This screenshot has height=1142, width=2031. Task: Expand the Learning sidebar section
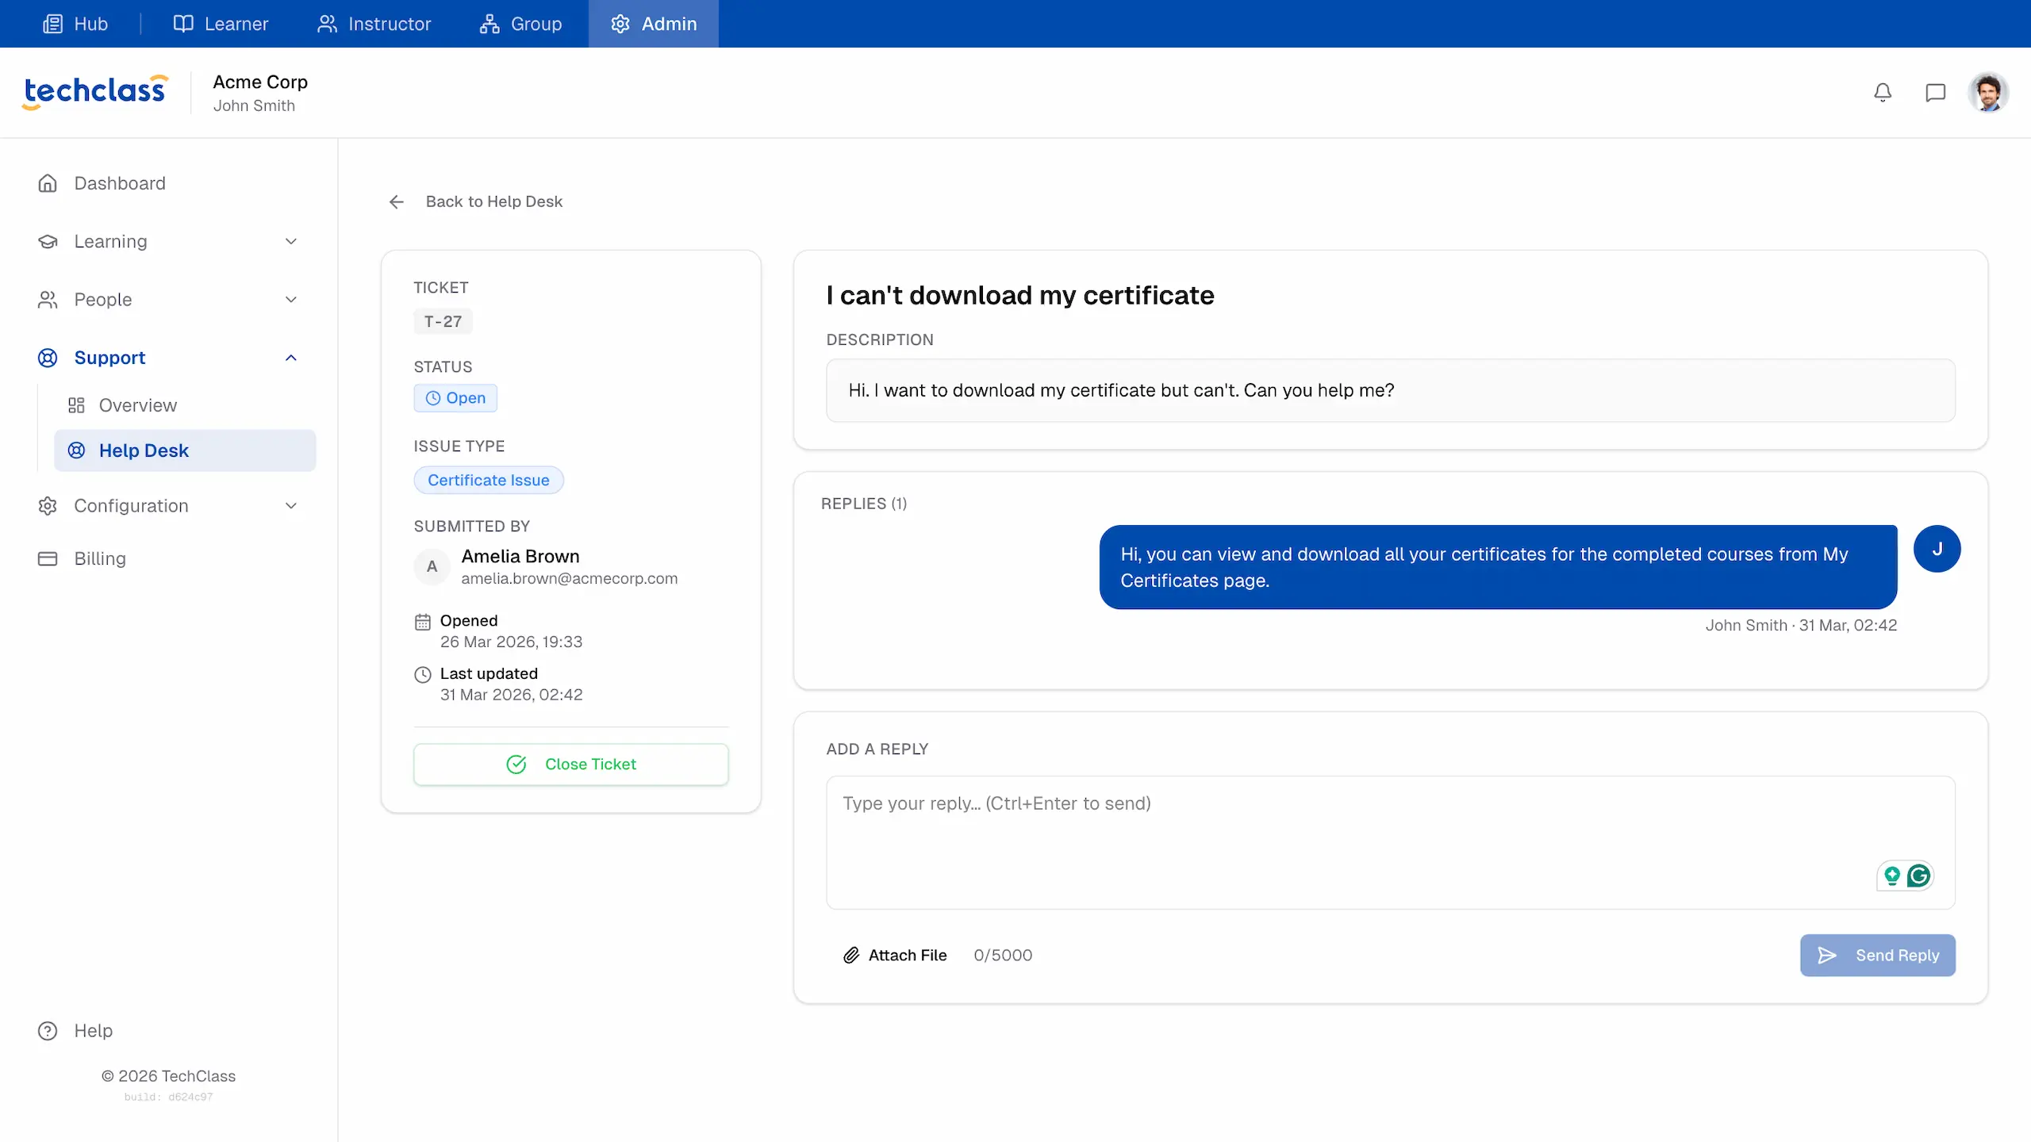click(290, 241)
